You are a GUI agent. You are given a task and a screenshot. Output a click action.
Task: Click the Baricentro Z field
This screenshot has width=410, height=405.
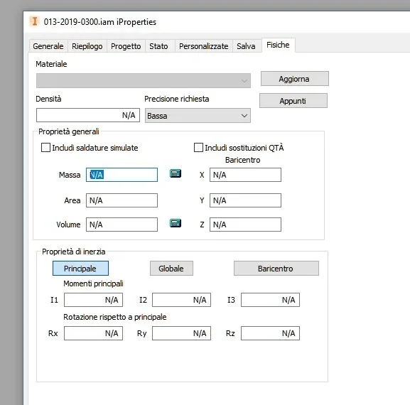246,225
